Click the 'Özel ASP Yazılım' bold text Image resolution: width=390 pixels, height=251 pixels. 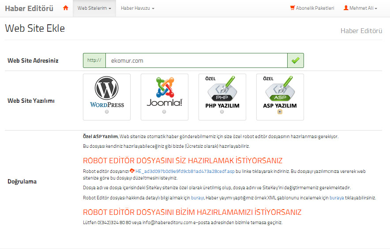100,136
